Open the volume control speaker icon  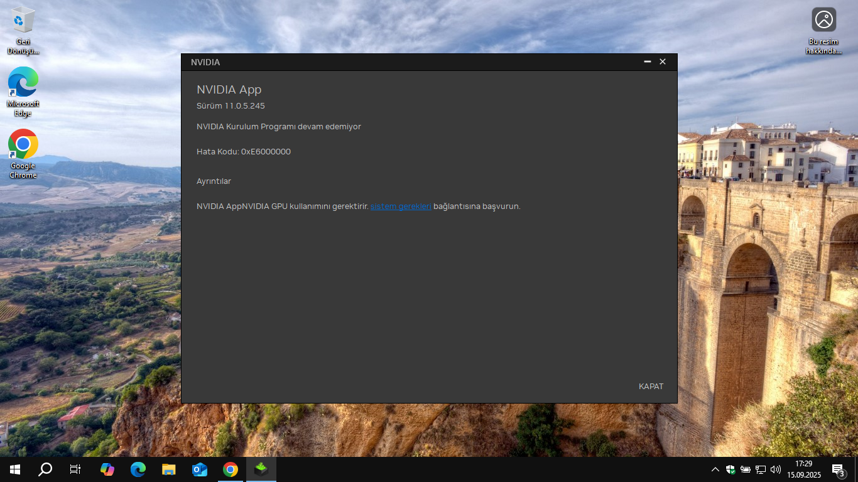click(x=776, y=469)
